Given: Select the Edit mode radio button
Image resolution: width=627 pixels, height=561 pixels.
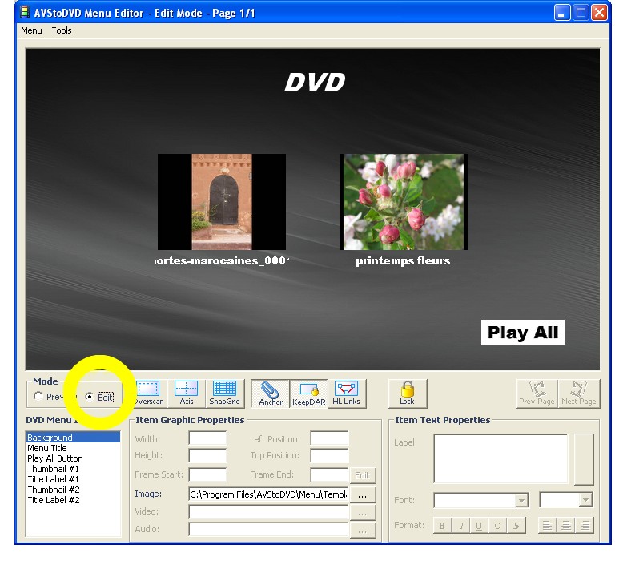Looking at the screenshot, I should (90, 397).
